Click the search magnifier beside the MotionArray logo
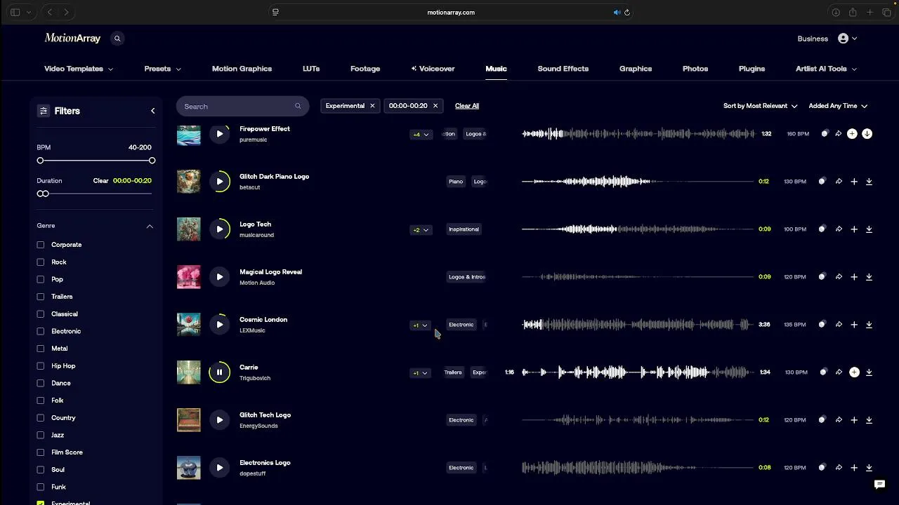This screenshot has height=505, width=899. [117, 39]
